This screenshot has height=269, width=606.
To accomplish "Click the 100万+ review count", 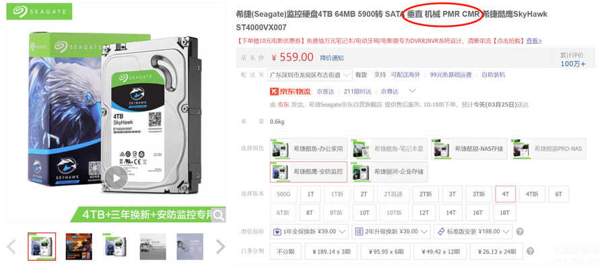I will pos(573,64).
